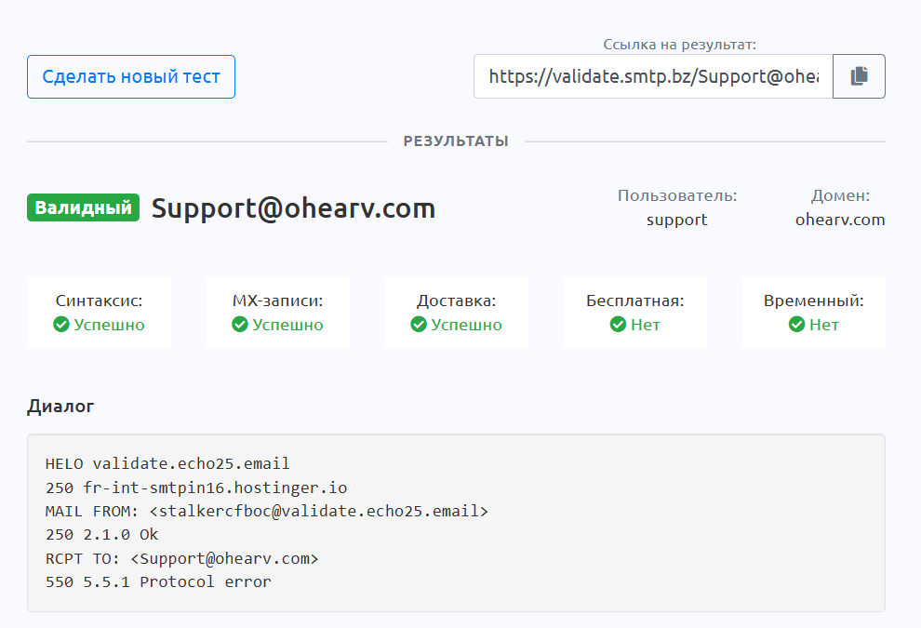Screen dimensions: 921x628
Task: Click the РЕЗУЛЬТАТЫ section divider label
Action: (456, 141)
